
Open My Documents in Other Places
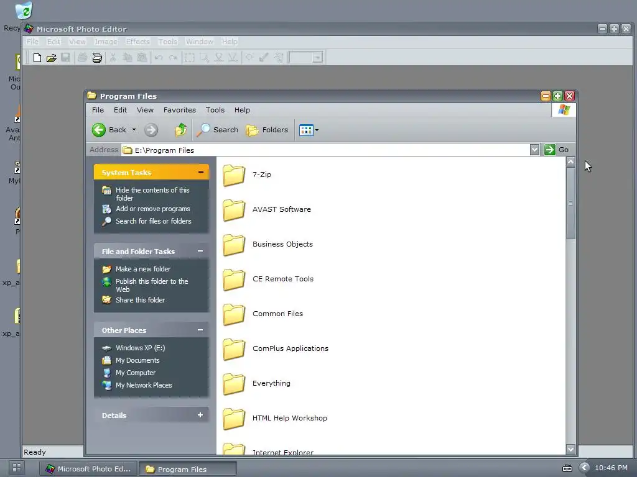click(137, 360)
